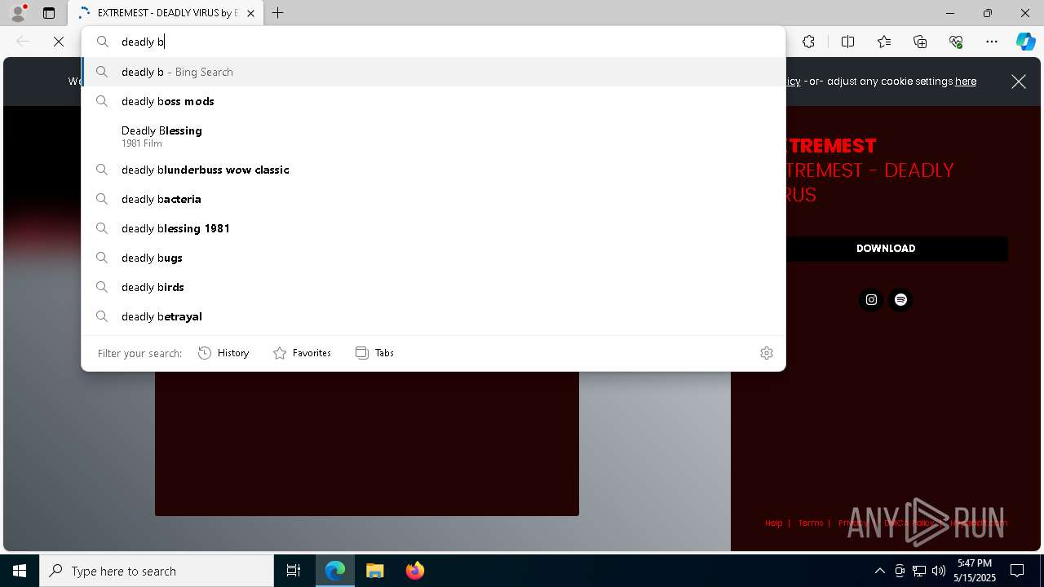Open the network status tray icon
Image resolution: width=1044 pixels, height=587 pixels.
pyautogui.click(x=919, y=571)
